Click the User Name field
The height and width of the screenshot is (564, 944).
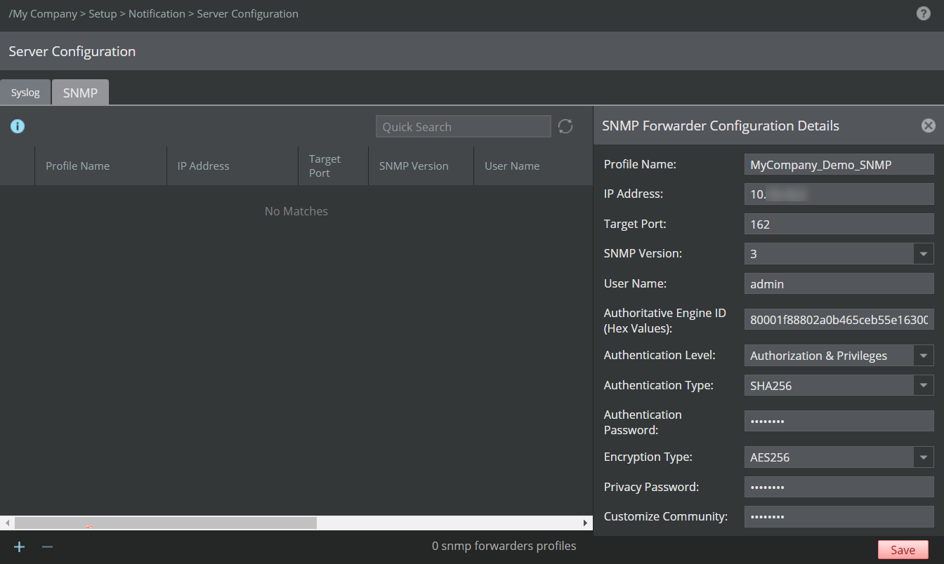click(x=839, y=283)
